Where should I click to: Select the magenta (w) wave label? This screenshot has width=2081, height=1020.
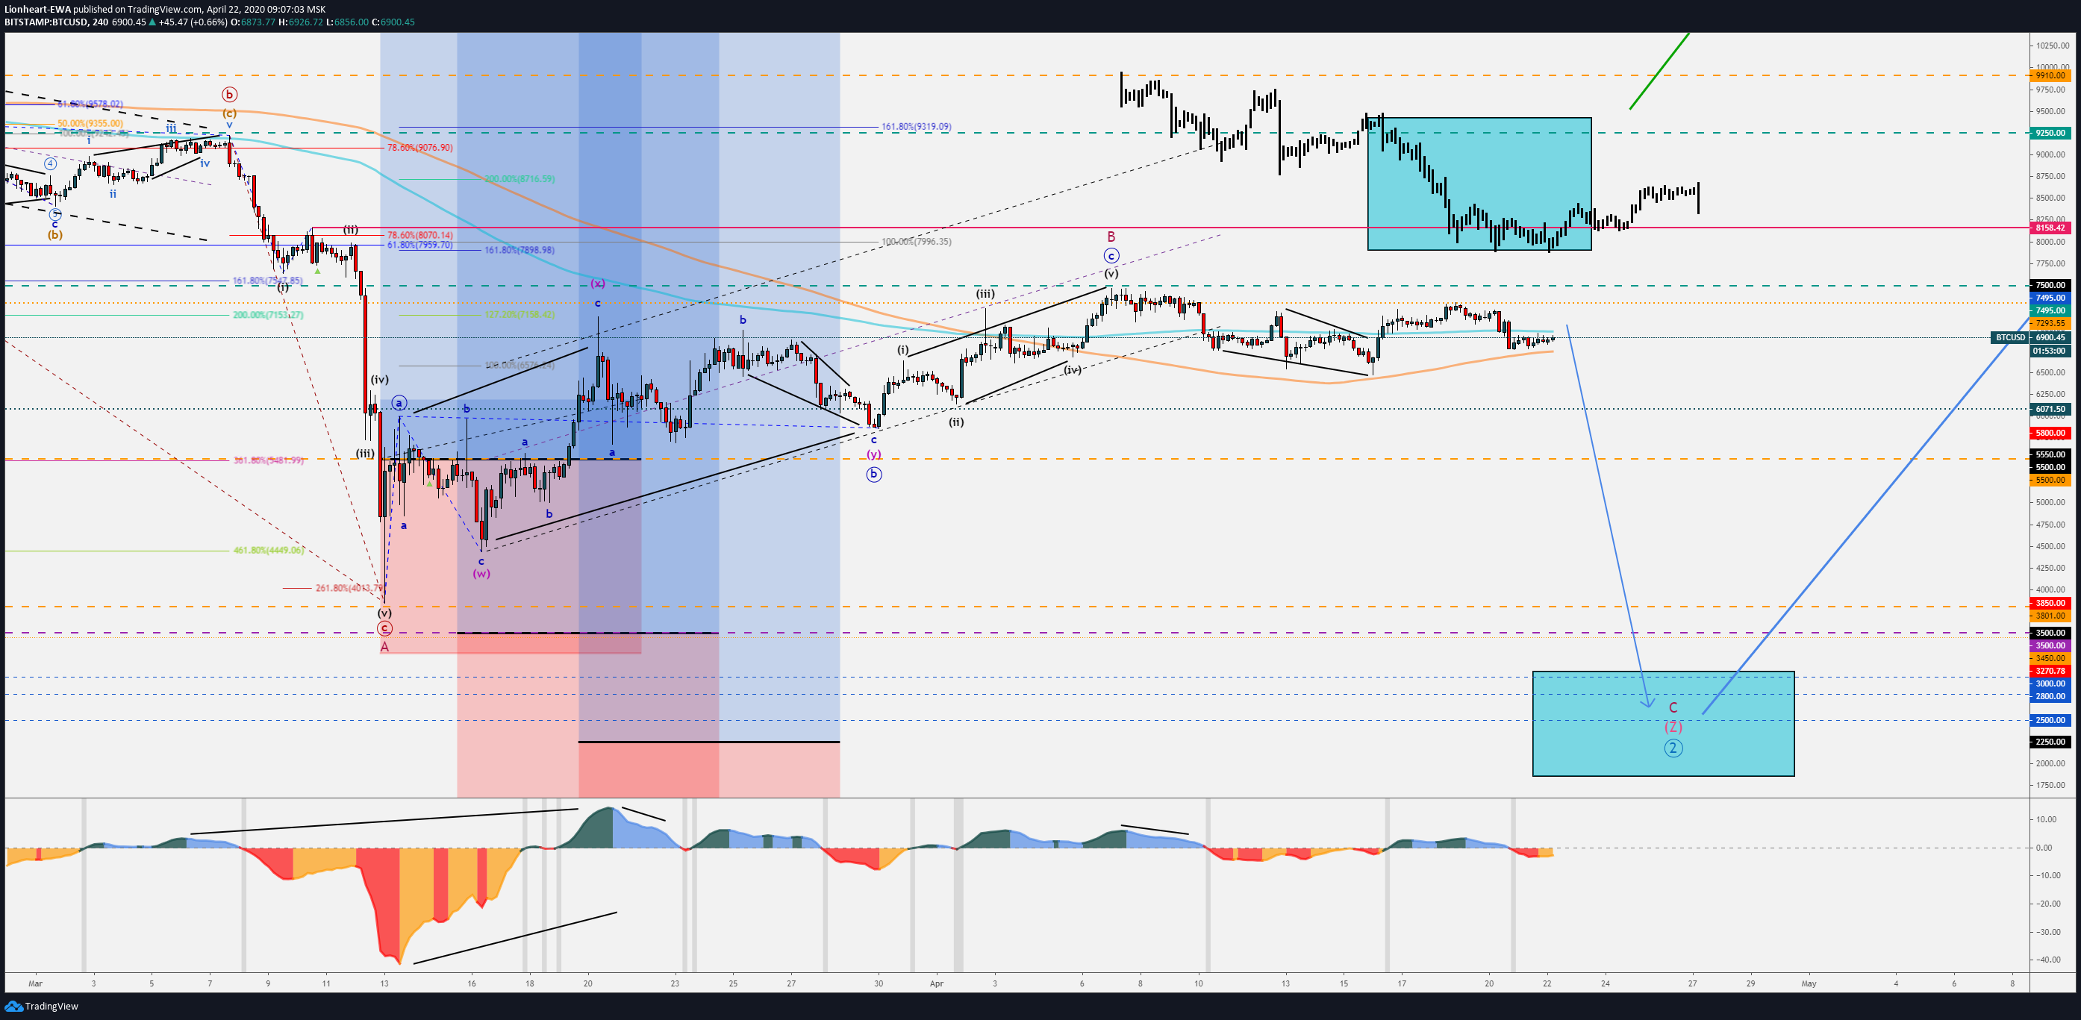pos(481,575)
